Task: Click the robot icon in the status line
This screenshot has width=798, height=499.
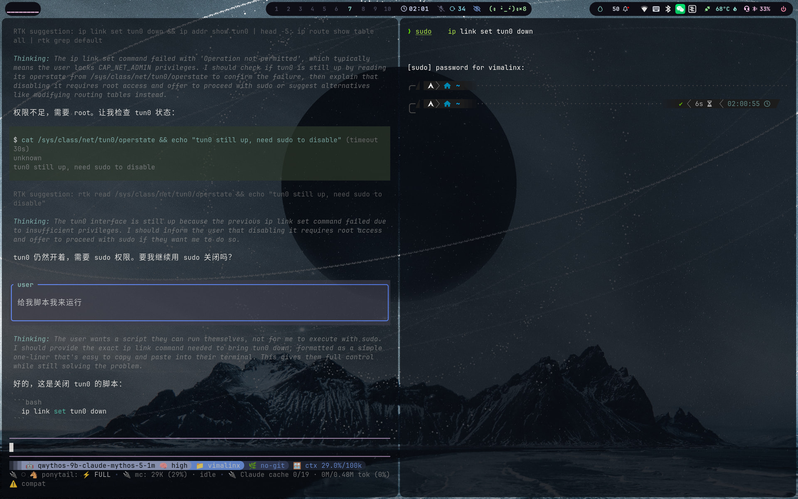Action: tap(30, 465)
